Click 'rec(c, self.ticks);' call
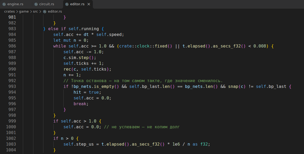 tap(87, 69)
